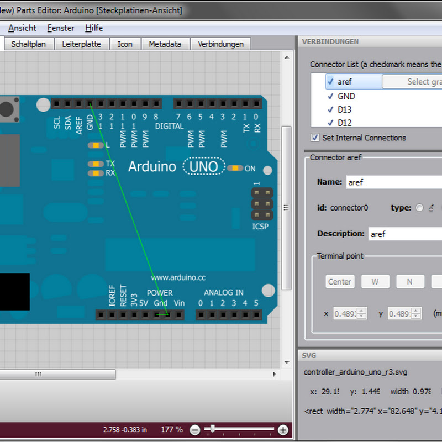Decrease terminal point x value
Screen dimensions: 442x442
coord(361,316)
